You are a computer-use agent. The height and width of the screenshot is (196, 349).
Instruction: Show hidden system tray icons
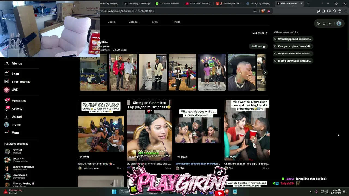coord(311,192)
